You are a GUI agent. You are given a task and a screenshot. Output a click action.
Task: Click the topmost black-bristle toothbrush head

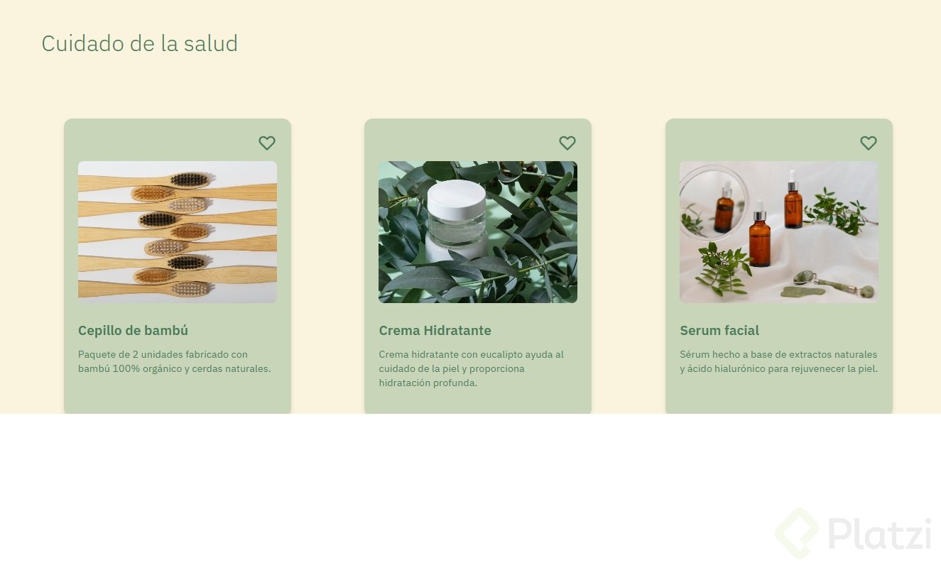189,180
